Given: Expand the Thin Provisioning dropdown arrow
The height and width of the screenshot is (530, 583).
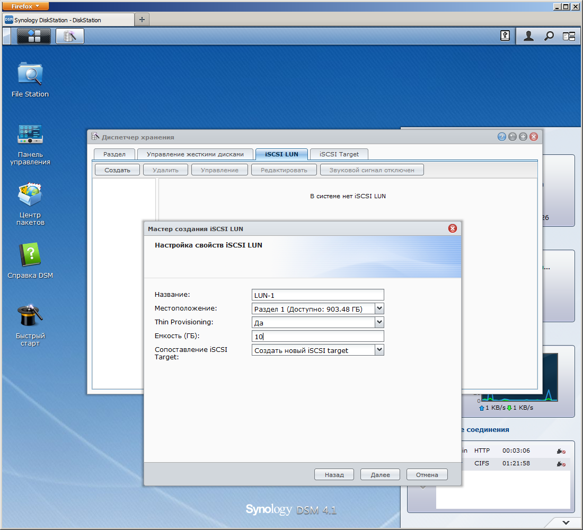Looking at the screenshot, I should 379,322.
